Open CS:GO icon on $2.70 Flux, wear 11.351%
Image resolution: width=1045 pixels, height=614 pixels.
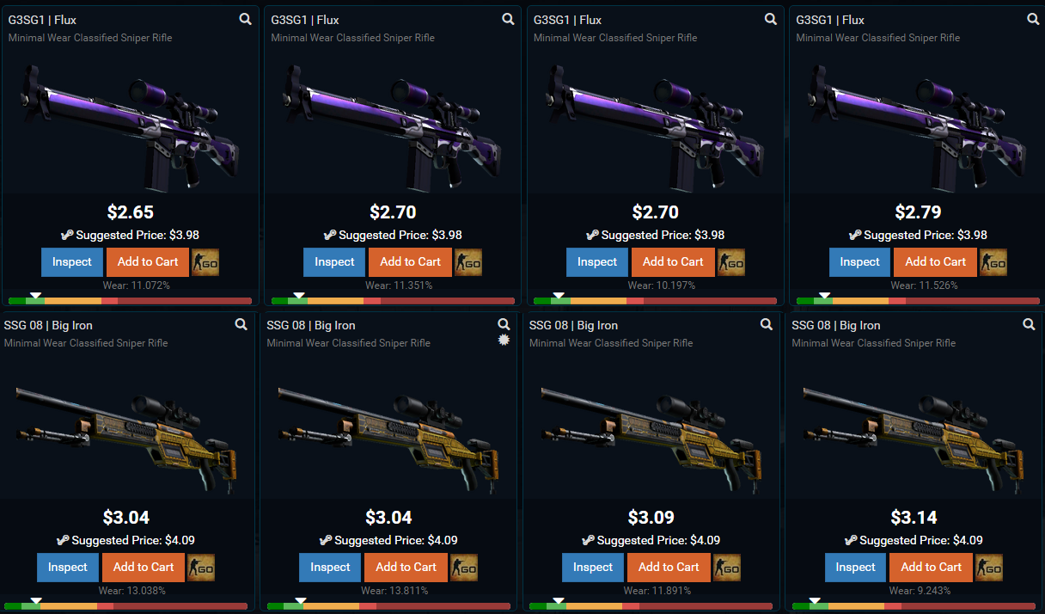coord(468,262)
